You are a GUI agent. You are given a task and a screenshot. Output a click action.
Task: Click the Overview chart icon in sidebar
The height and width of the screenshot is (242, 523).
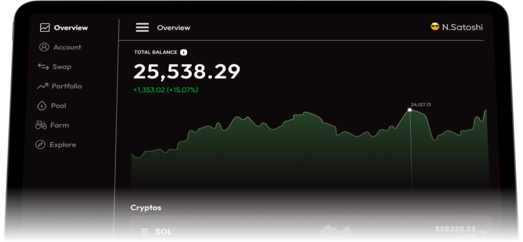[45, 28]
